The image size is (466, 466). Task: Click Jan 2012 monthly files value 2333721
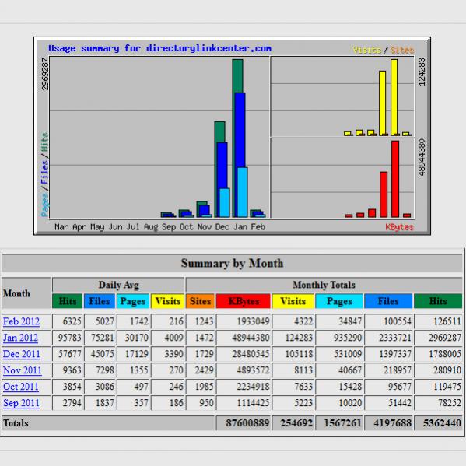click(x=395, y=338)
